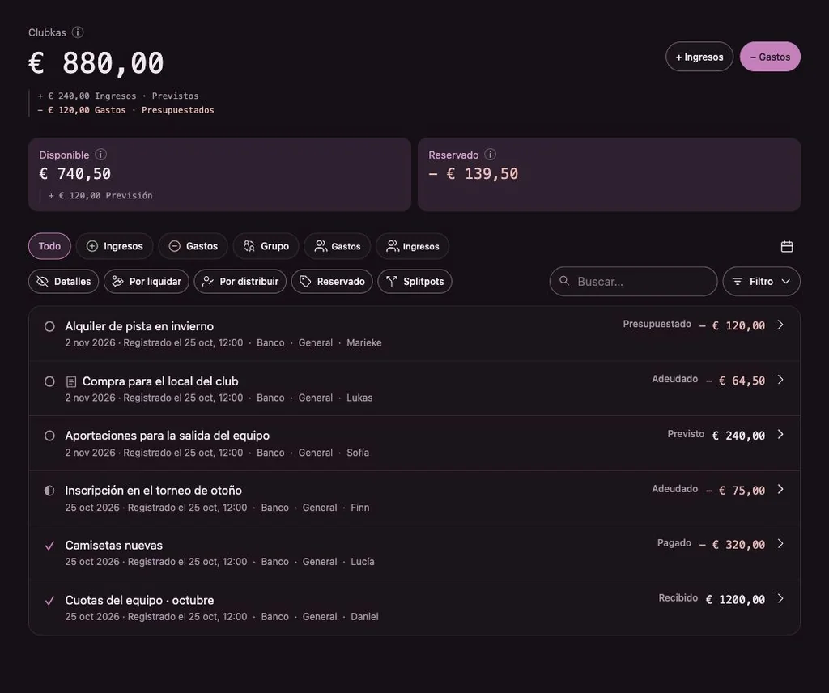Open Inscripción en el torneo de otoño title
This screenshot has width=829, height=693.
153,491
